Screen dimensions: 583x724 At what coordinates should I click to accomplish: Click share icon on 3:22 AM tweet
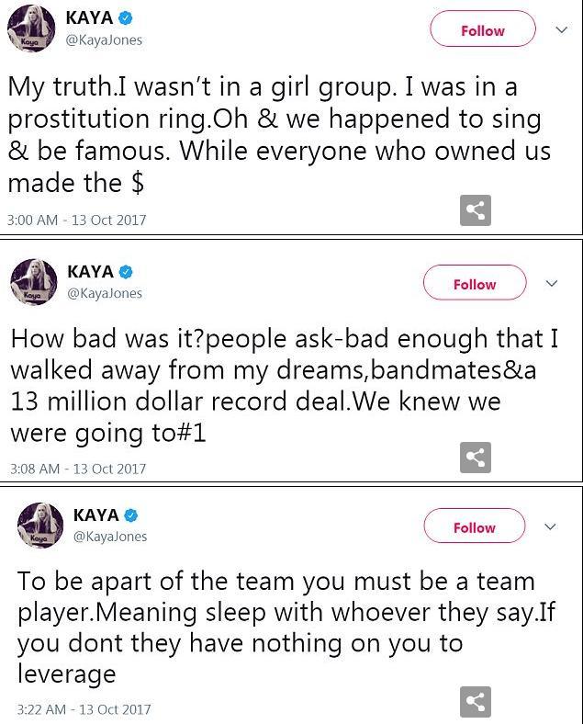475,702
